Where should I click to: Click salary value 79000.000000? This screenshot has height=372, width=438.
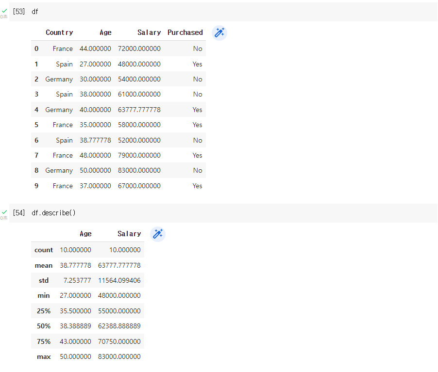139,155
